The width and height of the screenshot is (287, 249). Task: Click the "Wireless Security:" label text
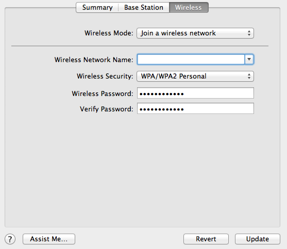pyautogui.click(x=105, y=76)
